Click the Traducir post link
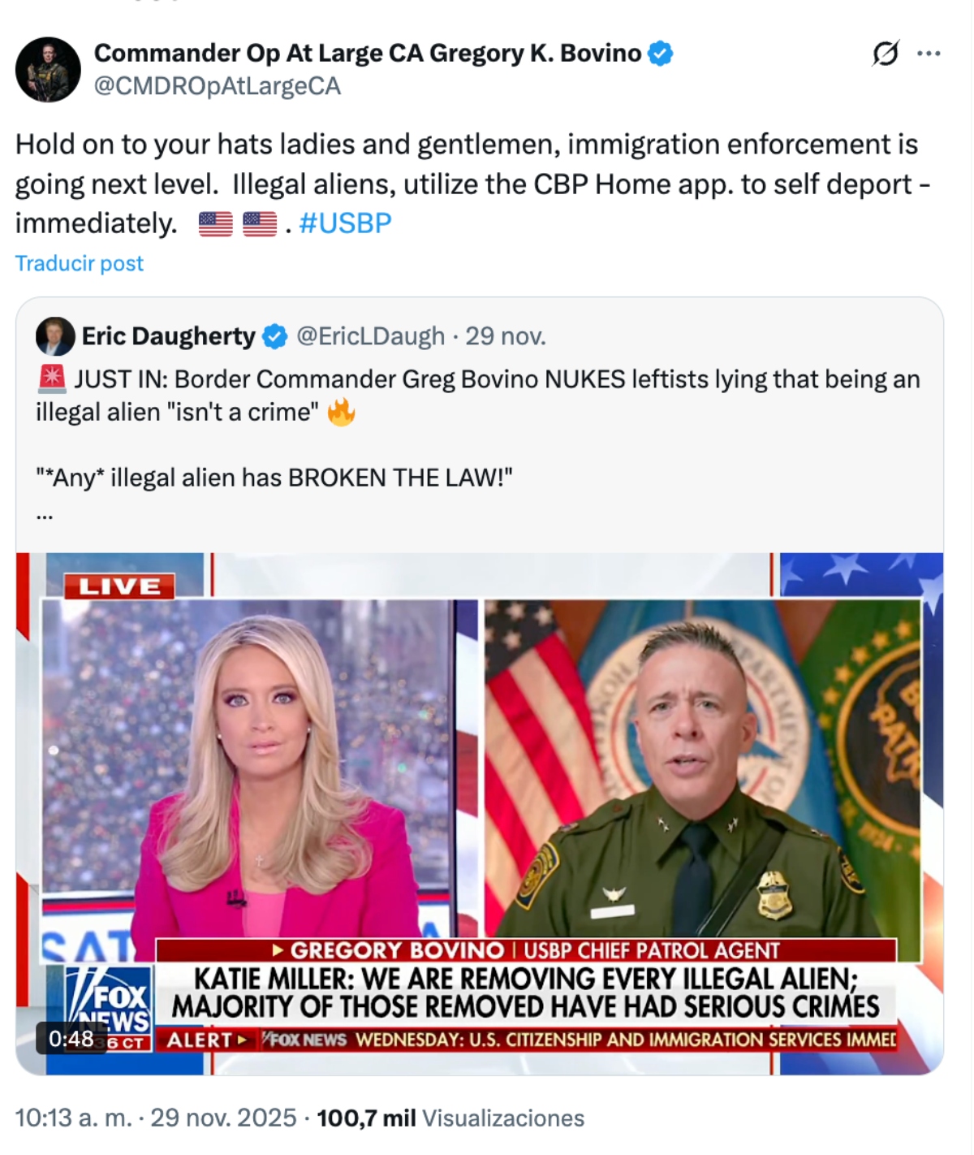 (x=79, y=263)
